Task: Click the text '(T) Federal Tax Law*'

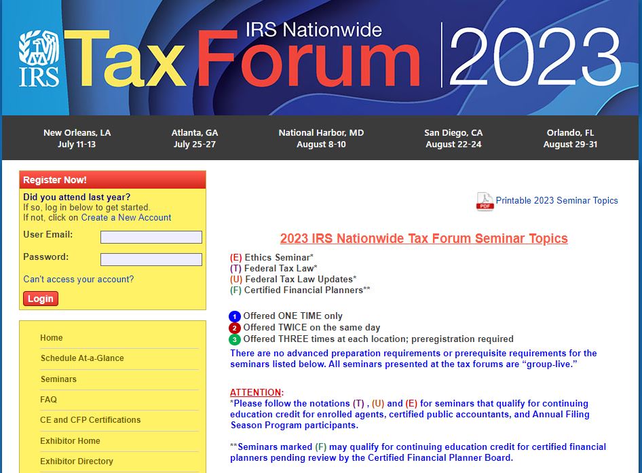Action: (273, 269)
